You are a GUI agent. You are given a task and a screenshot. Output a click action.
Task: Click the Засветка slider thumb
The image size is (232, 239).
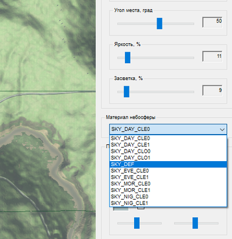pyautogui.click(x=126, y=91)
